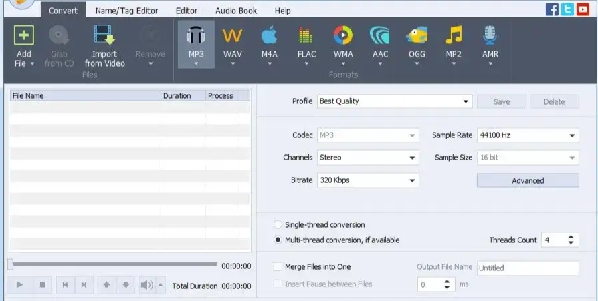Click the Grab from CD icon
The width and height of the screenshot is (598, 301).
point(59,36)
